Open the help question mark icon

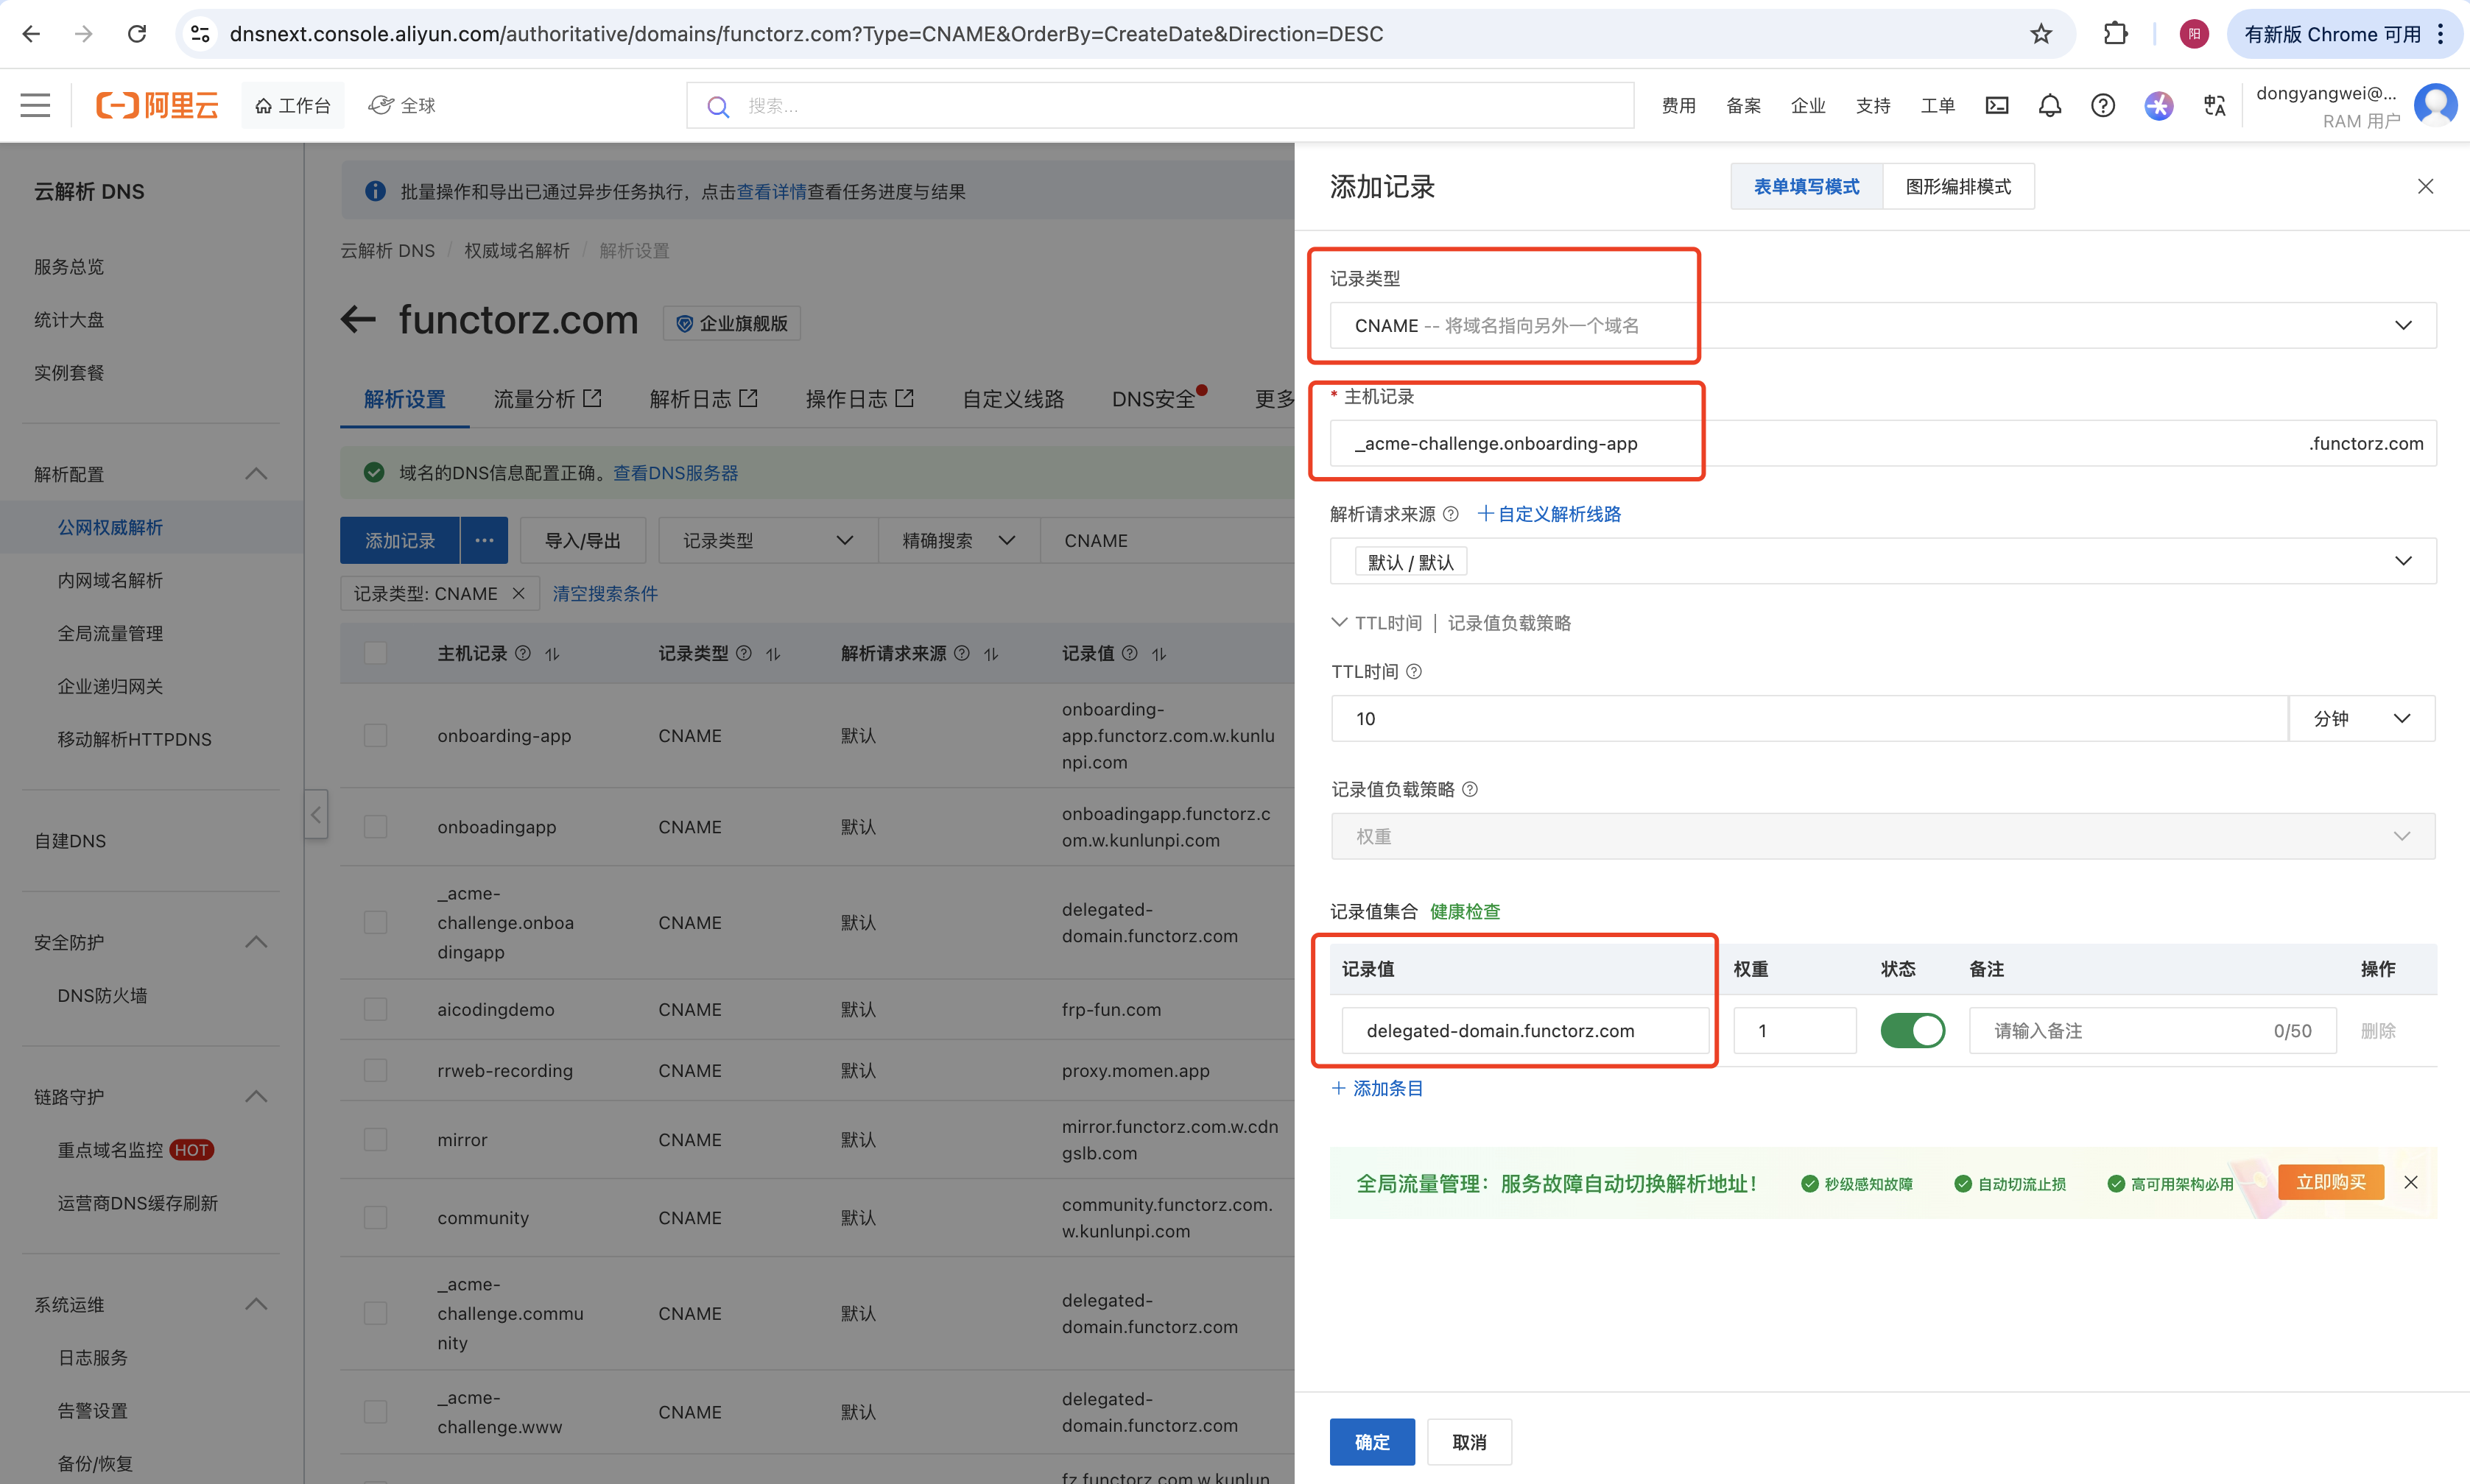click(2102, 105)
